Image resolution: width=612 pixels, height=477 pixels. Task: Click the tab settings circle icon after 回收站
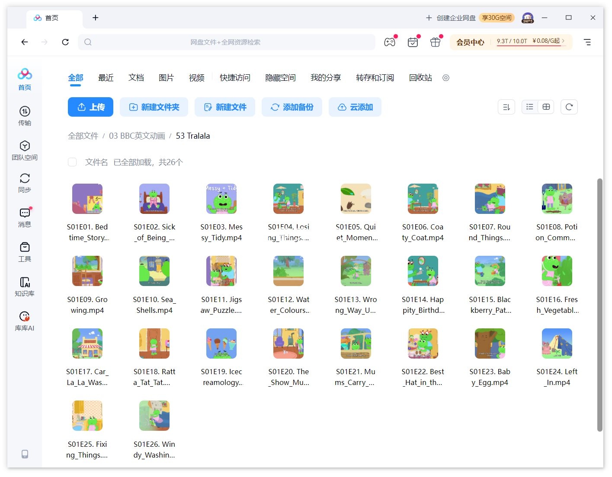coord(446,78)
